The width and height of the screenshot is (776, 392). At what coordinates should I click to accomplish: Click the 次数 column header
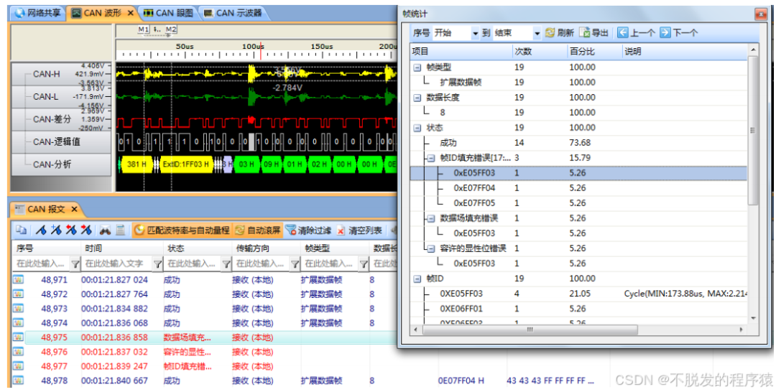tap(540, 52)
